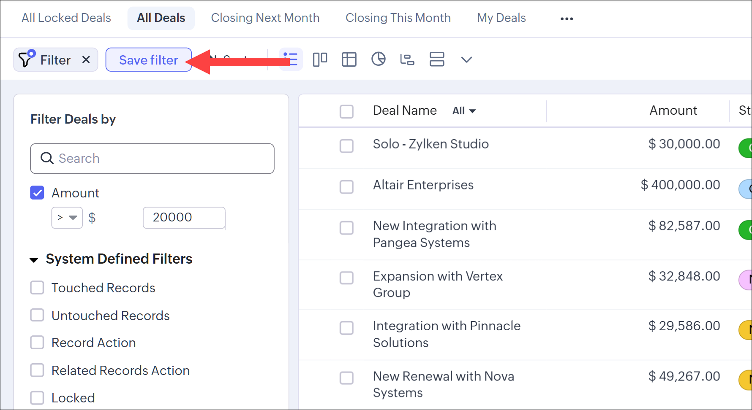The height and width of the screenshot is (410, 752).
Task: Open the chart view icon
Action: (x=378, y=59)
